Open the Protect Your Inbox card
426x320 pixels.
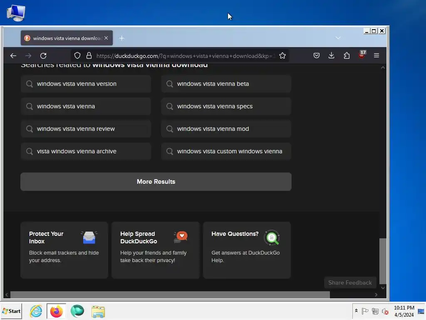[64, 250]
